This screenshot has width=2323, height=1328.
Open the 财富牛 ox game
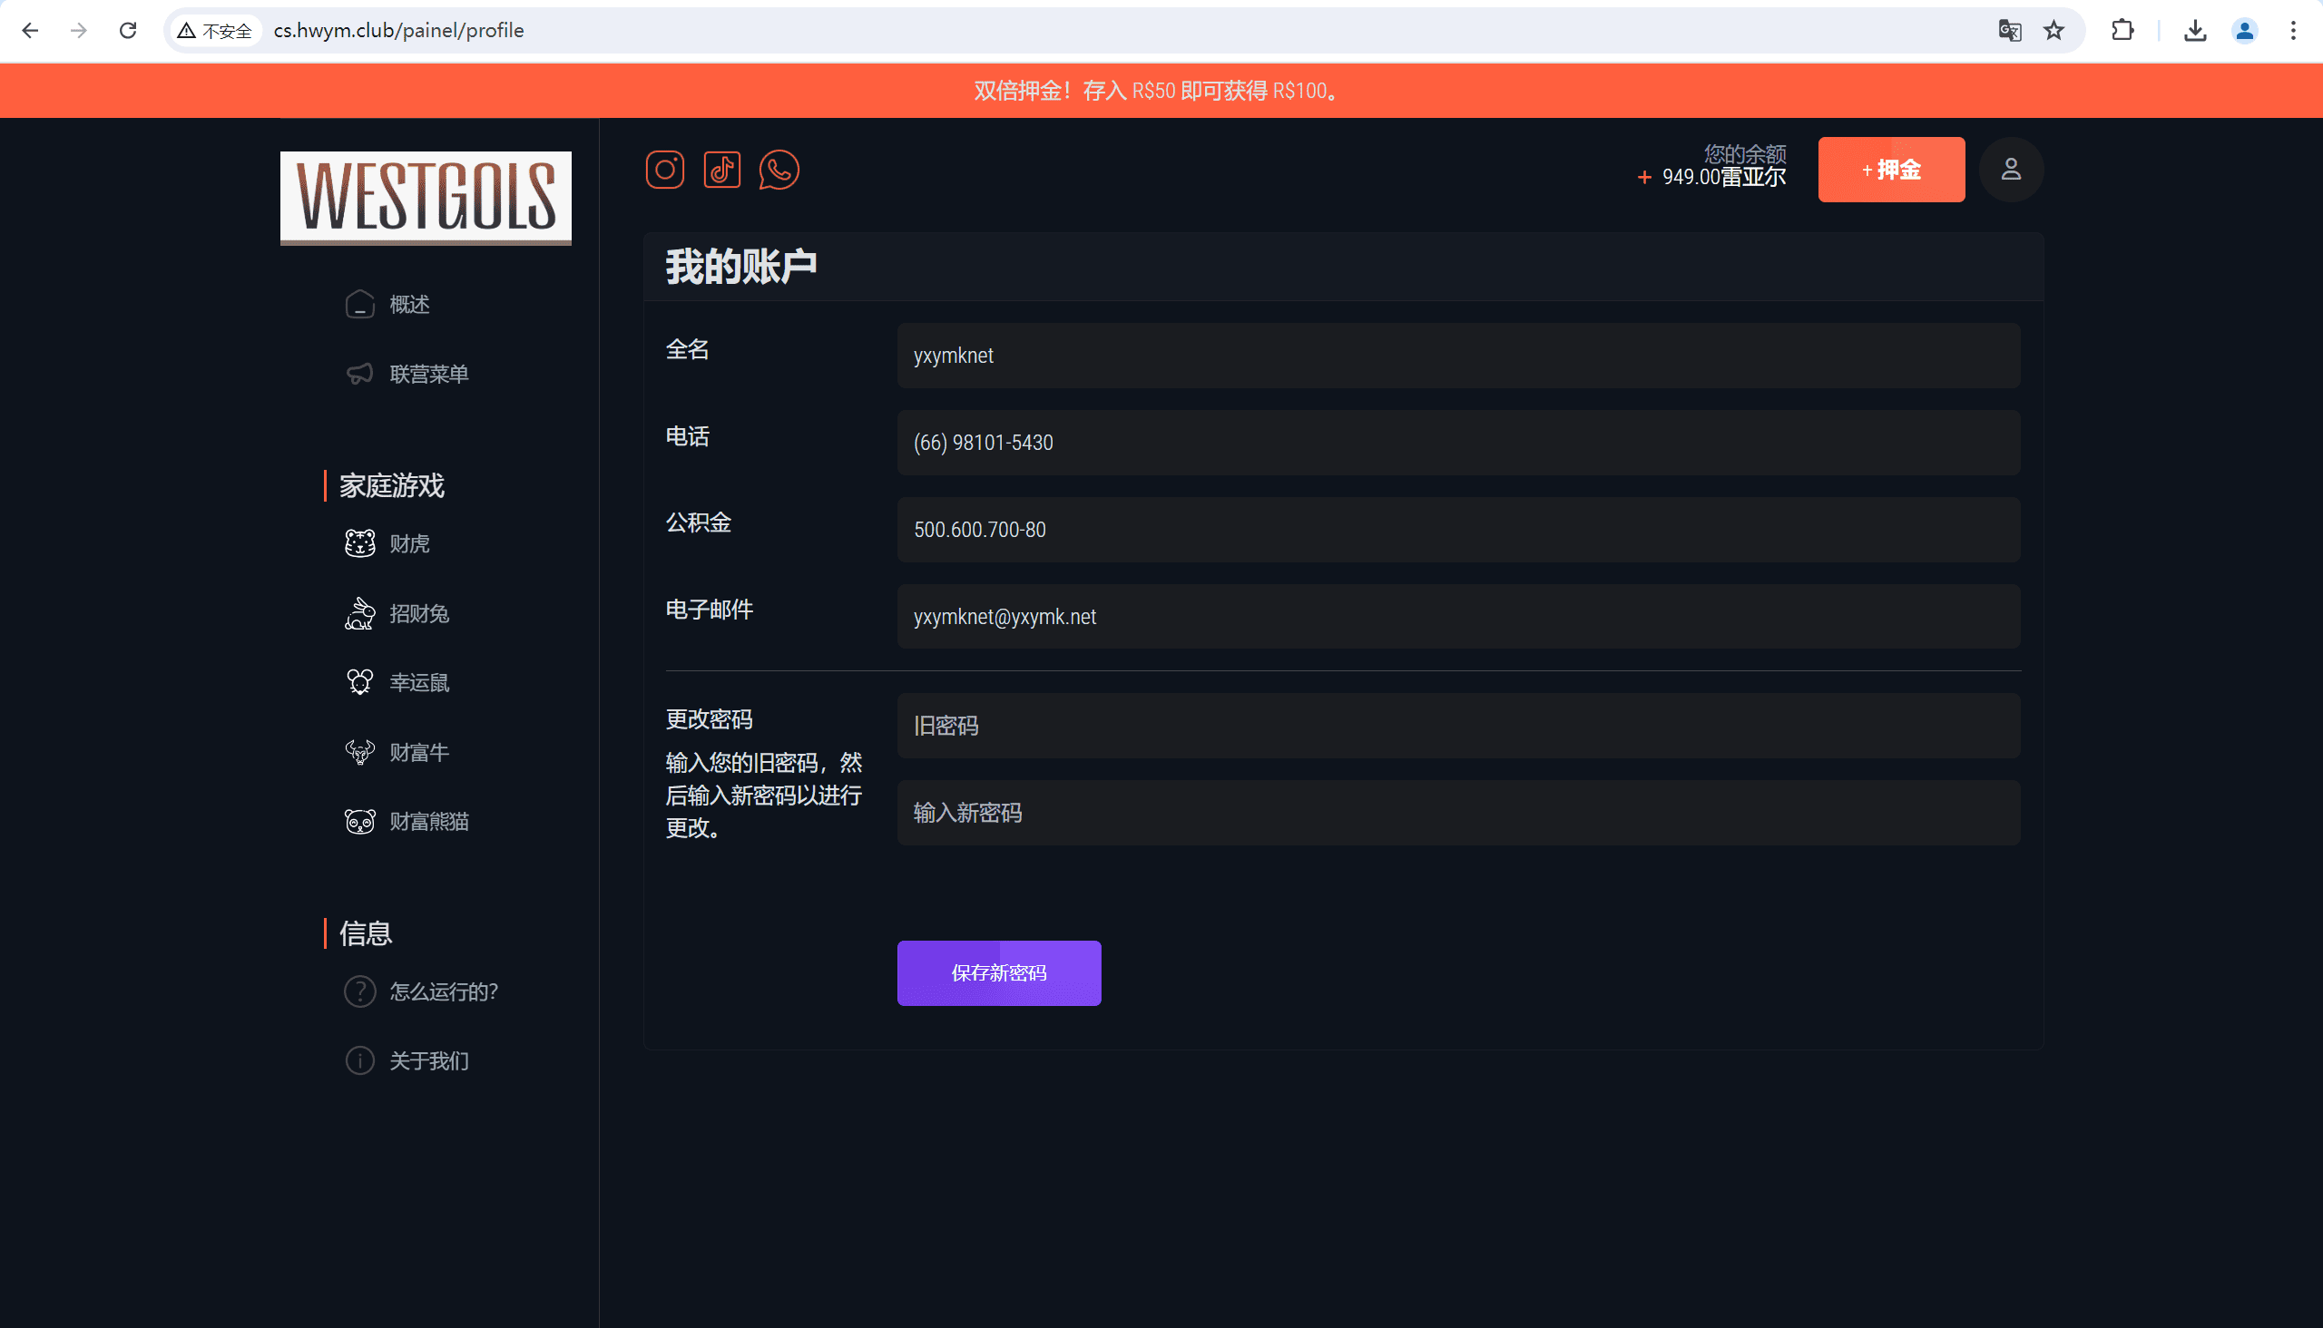[418, 753]
